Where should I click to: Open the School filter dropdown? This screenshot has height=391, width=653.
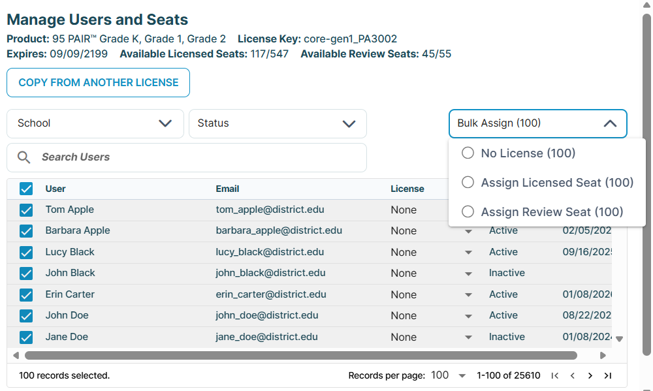[x=95, y=123]
